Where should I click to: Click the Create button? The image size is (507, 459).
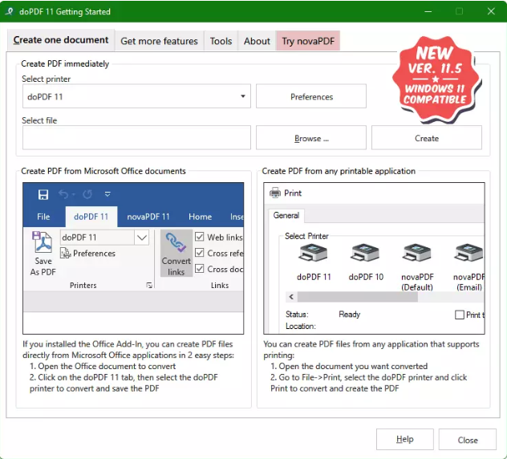pyautogui.click(x=427, y=138)
